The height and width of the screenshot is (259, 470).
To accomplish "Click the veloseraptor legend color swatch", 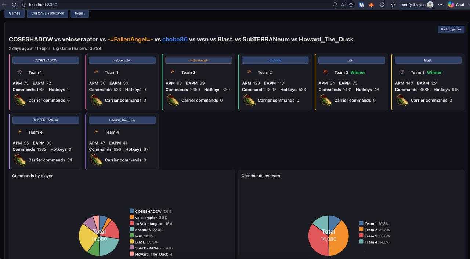I will [x=132, y=217].
